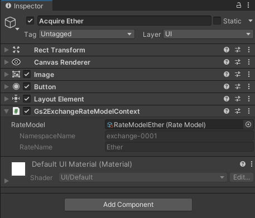Image resolution: width=255 pixels, height=218 pixels.
Task: Disable the Layout Element checkbox
Action: click(27, 99)
